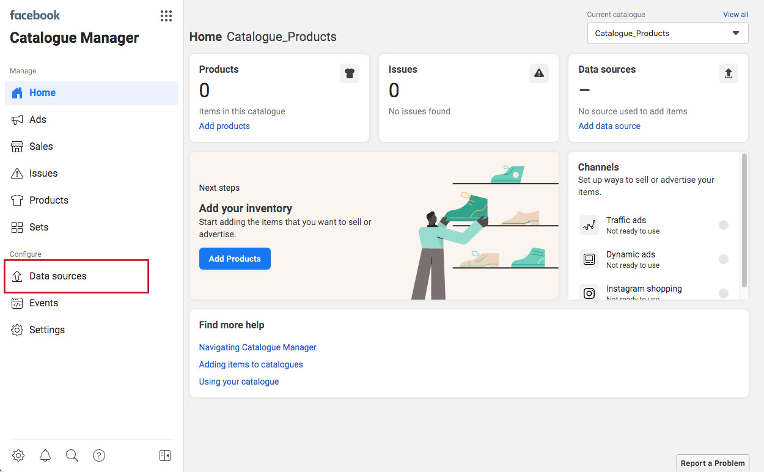The width and height of the screenshot is (764, 472).
Task: Click the blue Add Products button
Action: coord(235,259)
